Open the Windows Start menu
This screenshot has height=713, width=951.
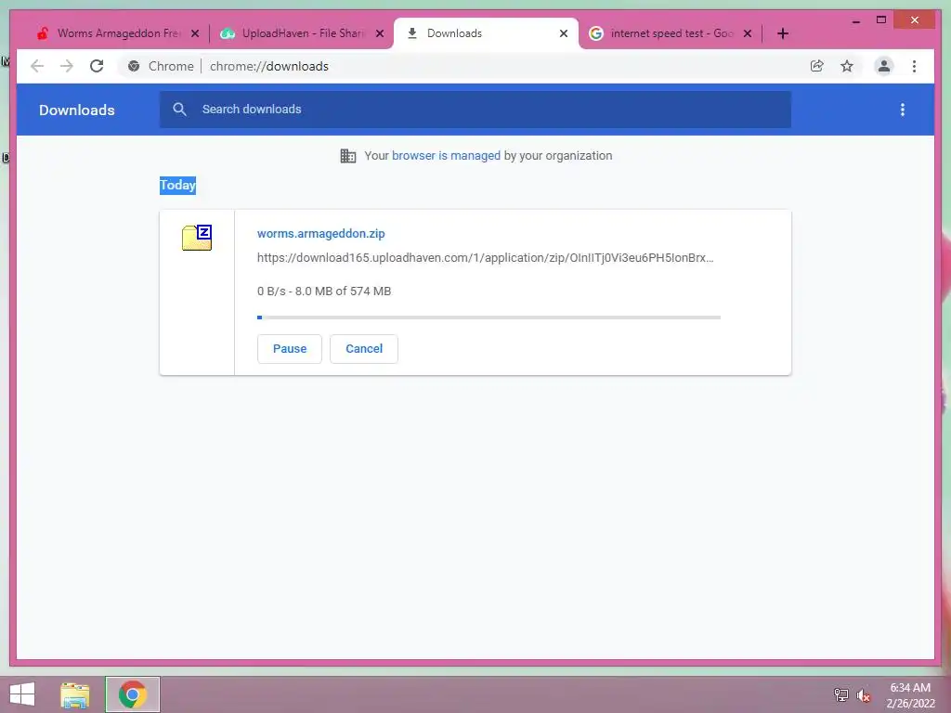tap(22, 694)
